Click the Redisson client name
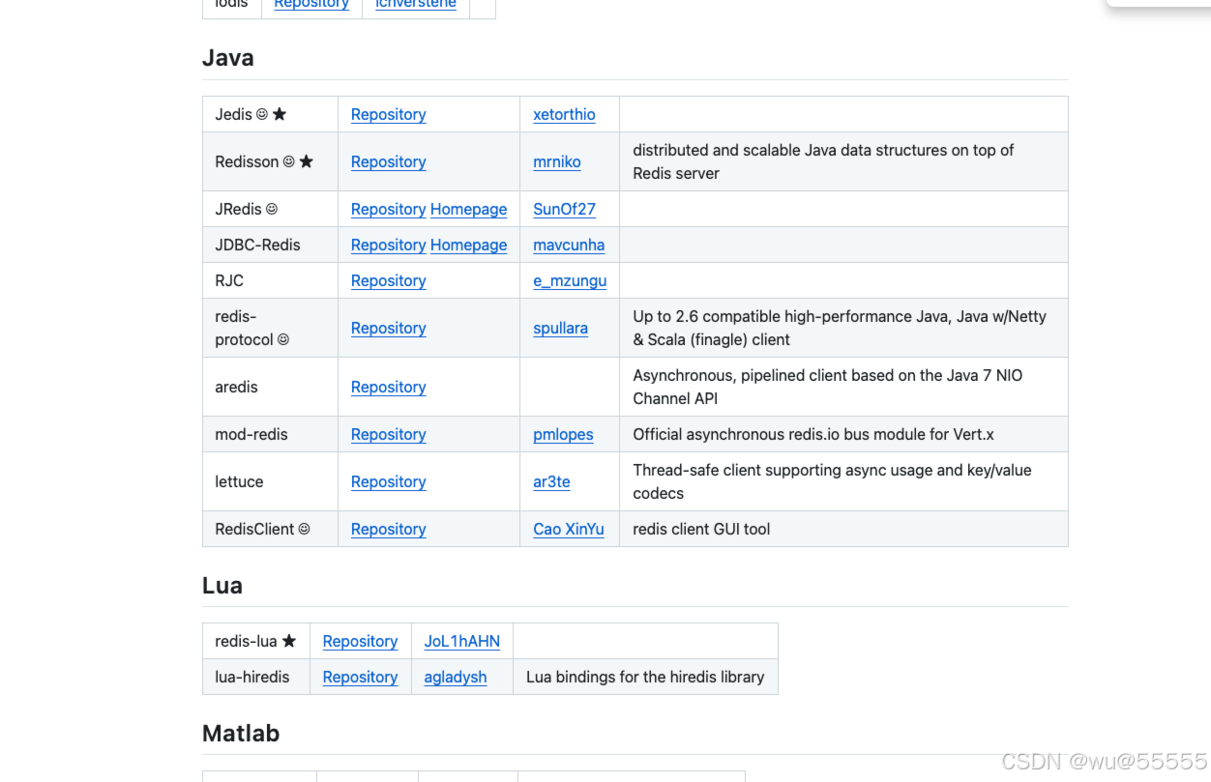Screen dimensions: 1211x782 pyautogui.click(x=247, y=161)
